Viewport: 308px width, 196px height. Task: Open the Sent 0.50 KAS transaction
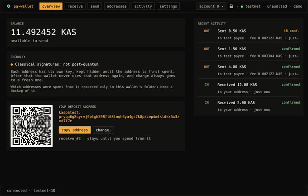click(249, 34)
